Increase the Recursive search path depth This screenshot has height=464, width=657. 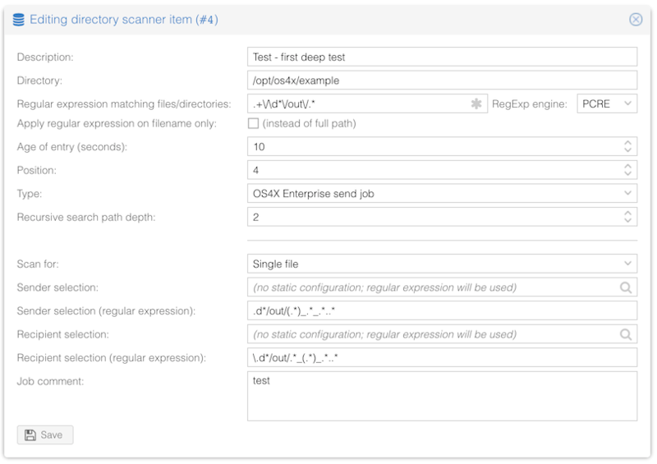[x=627, y=213]
